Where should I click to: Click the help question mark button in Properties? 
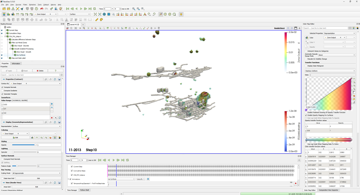[x=55, y=71]
